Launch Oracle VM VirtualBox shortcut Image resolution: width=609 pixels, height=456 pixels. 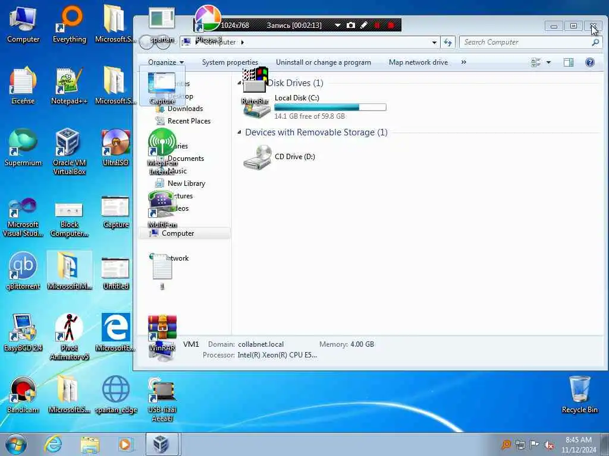pyautogui.click(x=69, y=152)
